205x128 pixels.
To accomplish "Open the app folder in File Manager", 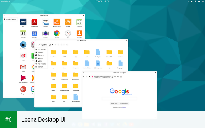I will (x=75, y=52).
